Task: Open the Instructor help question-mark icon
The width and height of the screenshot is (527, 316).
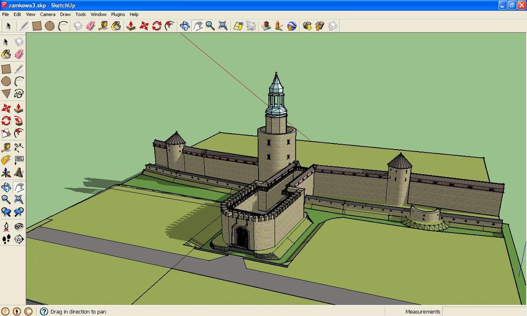Action: [44, 311]
